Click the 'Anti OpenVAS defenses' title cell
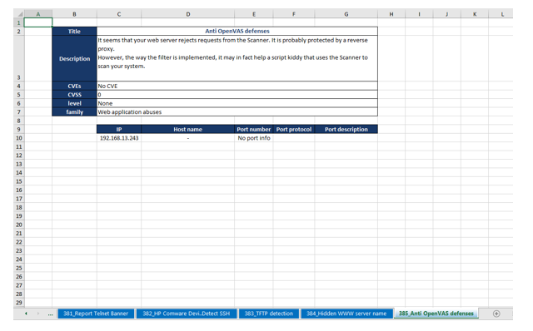The height and width of the screenshot is (331, 533). tap(237, 31)
